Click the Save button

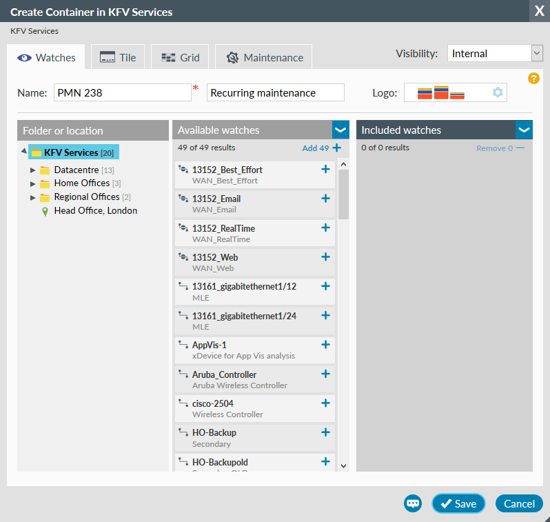point(458,503)
